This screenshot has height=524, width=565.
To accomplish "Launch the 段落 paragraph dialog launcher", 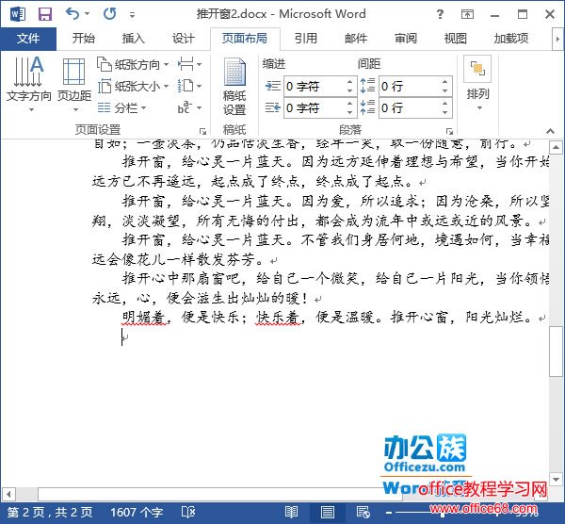I will point(449,131).
